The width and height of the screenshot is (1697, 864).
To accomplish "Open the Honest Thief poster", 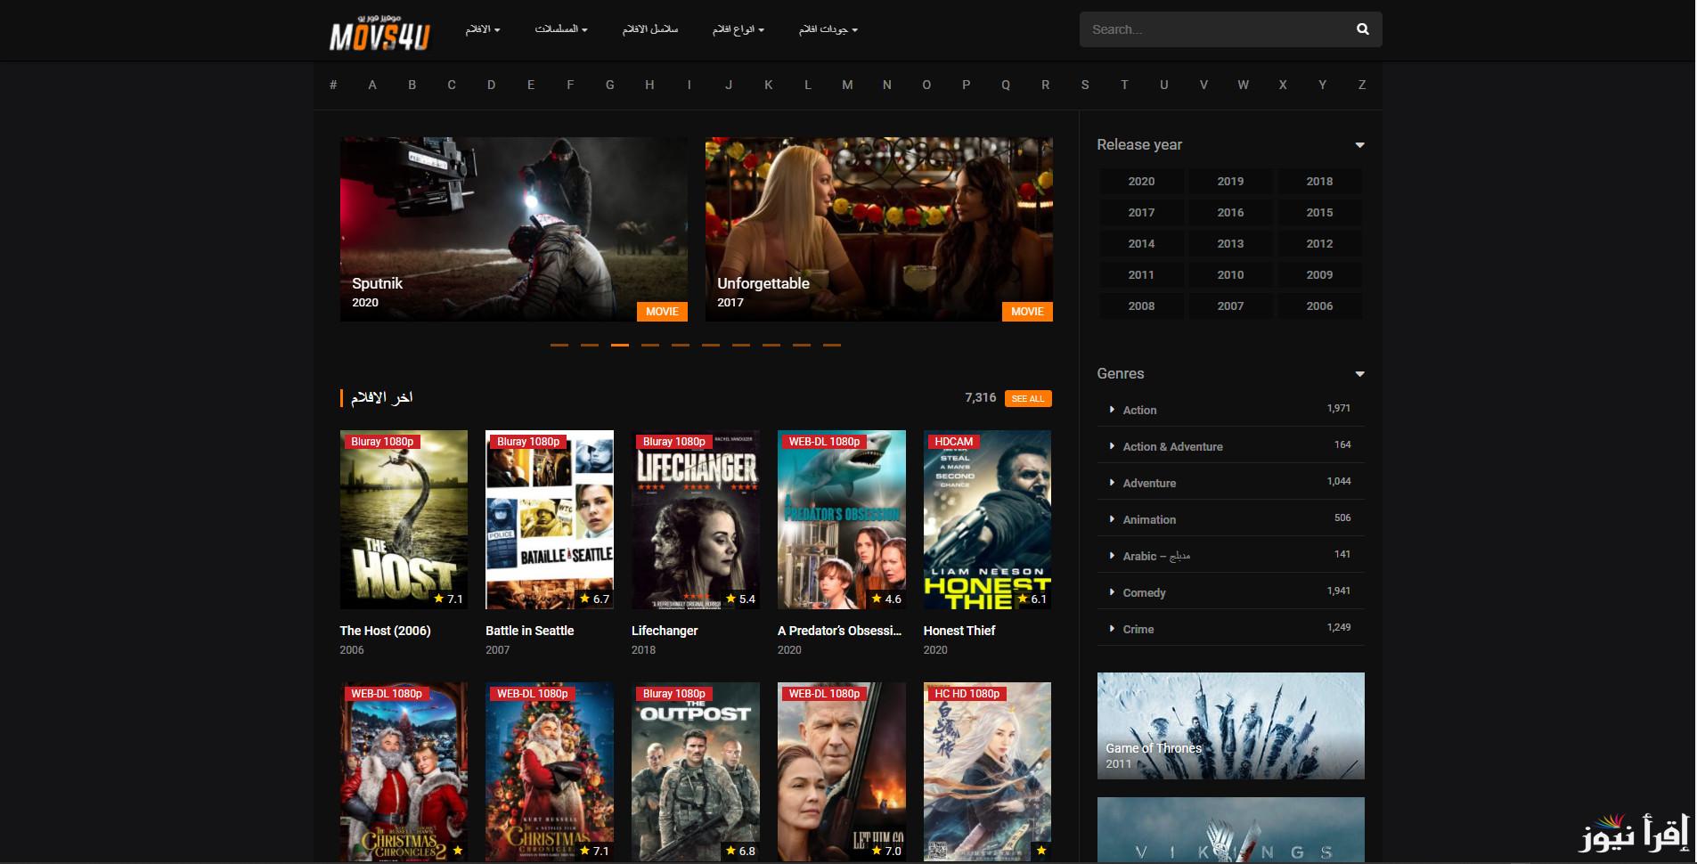I will coord(987,520).
